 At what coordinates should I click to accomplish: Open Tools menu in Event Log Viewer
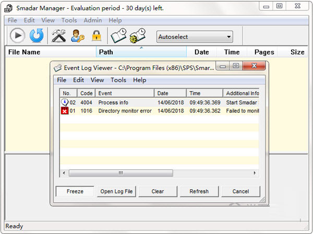118,80
